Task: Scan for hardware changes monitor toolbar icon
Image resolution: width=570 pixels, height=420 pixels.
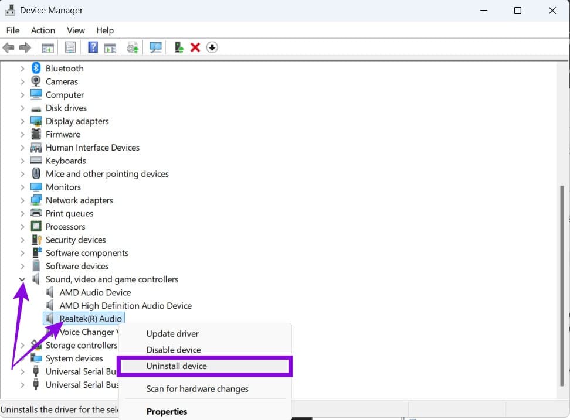Action: [155, 47]
